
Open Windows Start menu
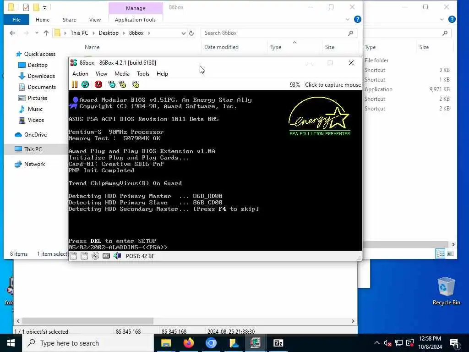[11, 343]
